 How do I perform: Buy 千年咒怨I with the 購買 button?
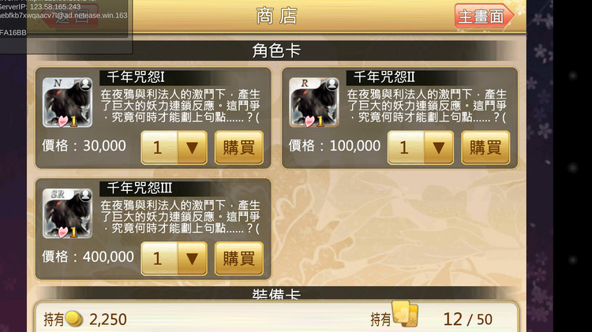click(x=239, y=147)
